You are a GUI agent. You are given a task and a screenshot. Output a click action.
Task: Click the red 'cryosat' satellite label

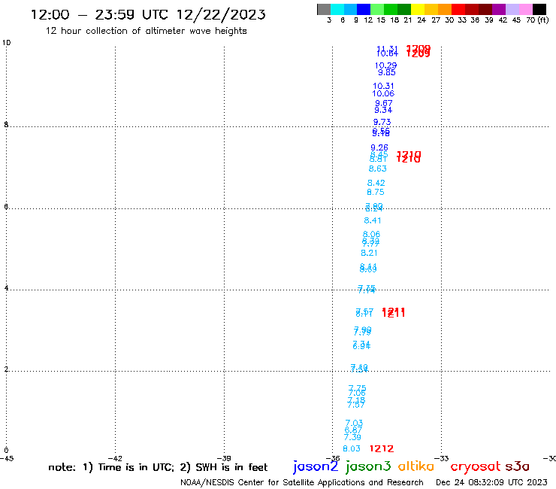pyautogui.click(x=476, y=466)
